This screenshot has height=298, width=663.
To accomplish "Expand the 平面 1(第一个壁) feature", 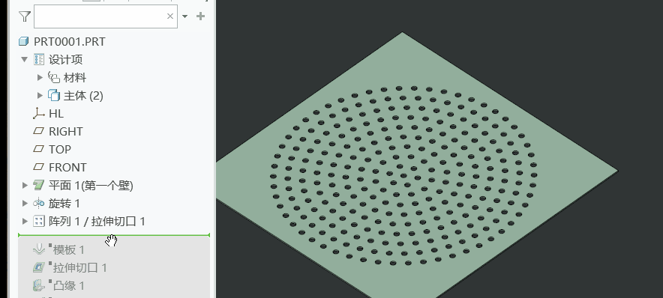I will [x=25, y=185].
